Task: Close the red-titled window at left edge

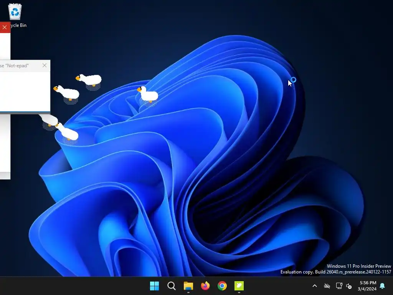Action: 5,27
